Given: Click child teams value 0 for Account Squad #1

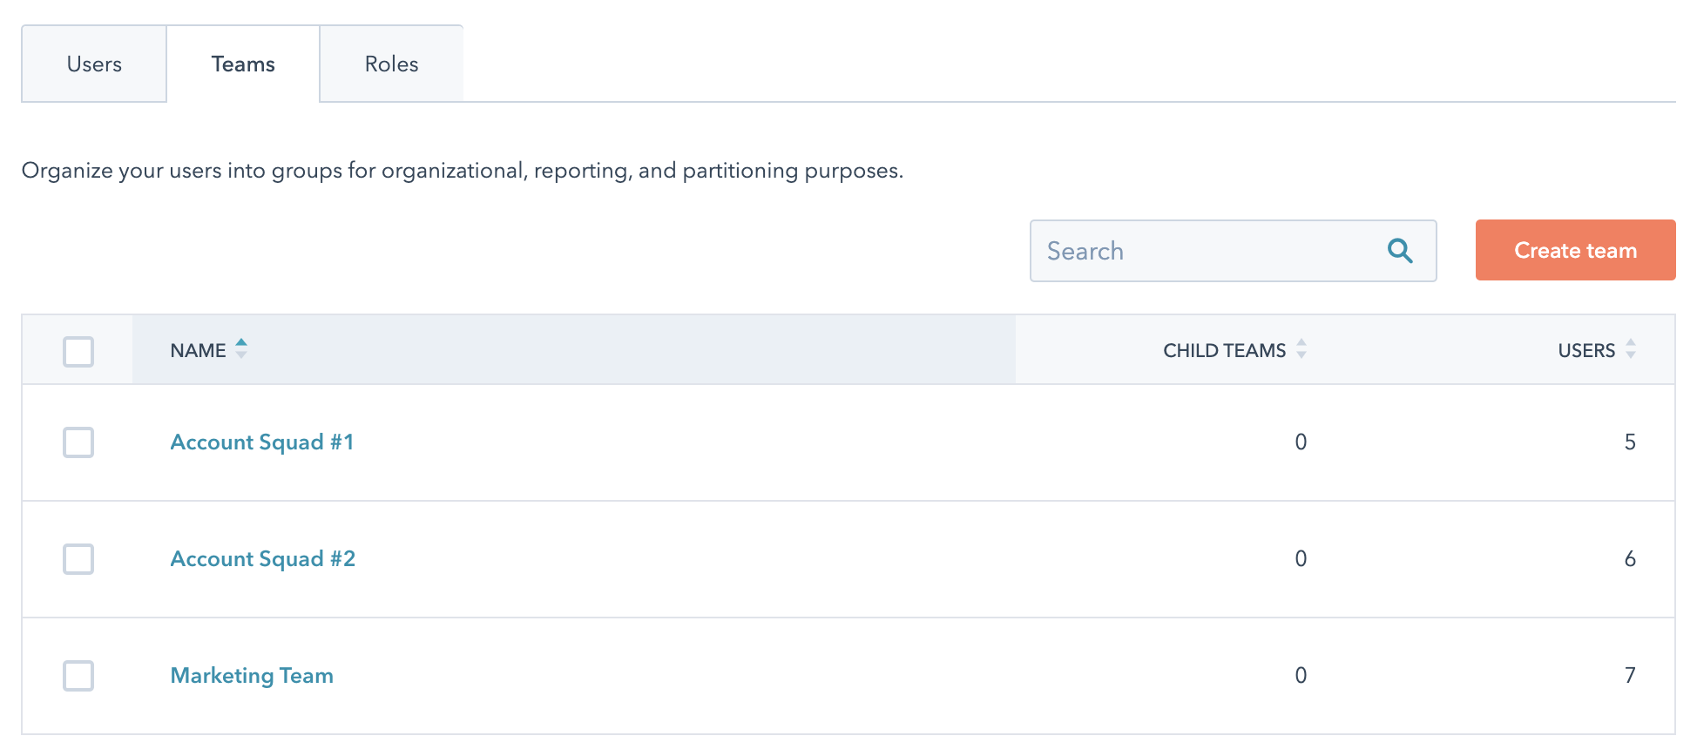Looking at the screenshot, I should click(x=1301, y=442).
